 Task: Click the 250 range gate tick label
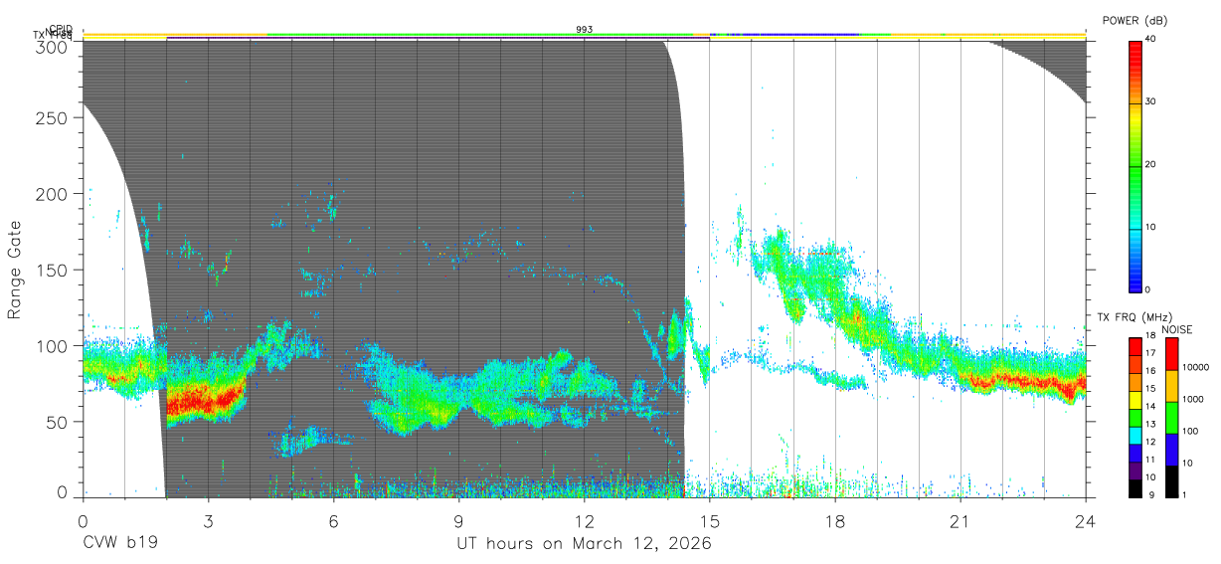click(x=53, y=118)
